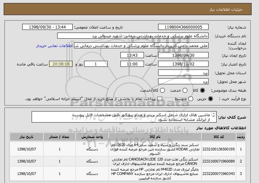Choose the جزیی purchase type radio
Viewport: 259px width, 183px height.
click(211, 99)
